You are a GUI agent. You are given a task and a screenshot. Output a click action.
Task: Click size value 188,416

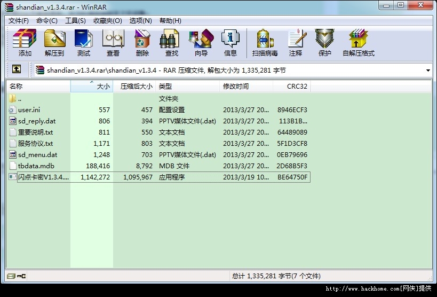pos(98,166)
